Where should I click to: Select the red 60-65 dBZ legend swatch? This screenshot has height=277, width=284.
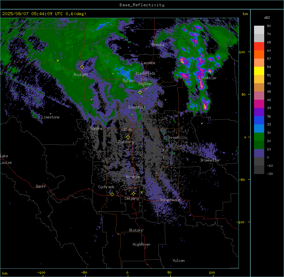pos(259,46)
